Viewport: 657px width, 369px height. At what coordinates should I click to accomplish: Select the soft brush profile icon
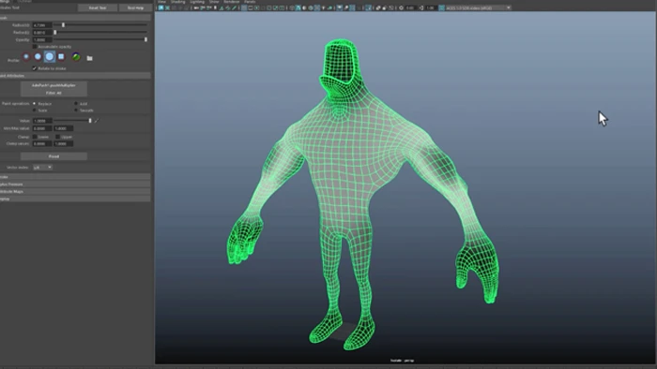(x=38, y=56)
